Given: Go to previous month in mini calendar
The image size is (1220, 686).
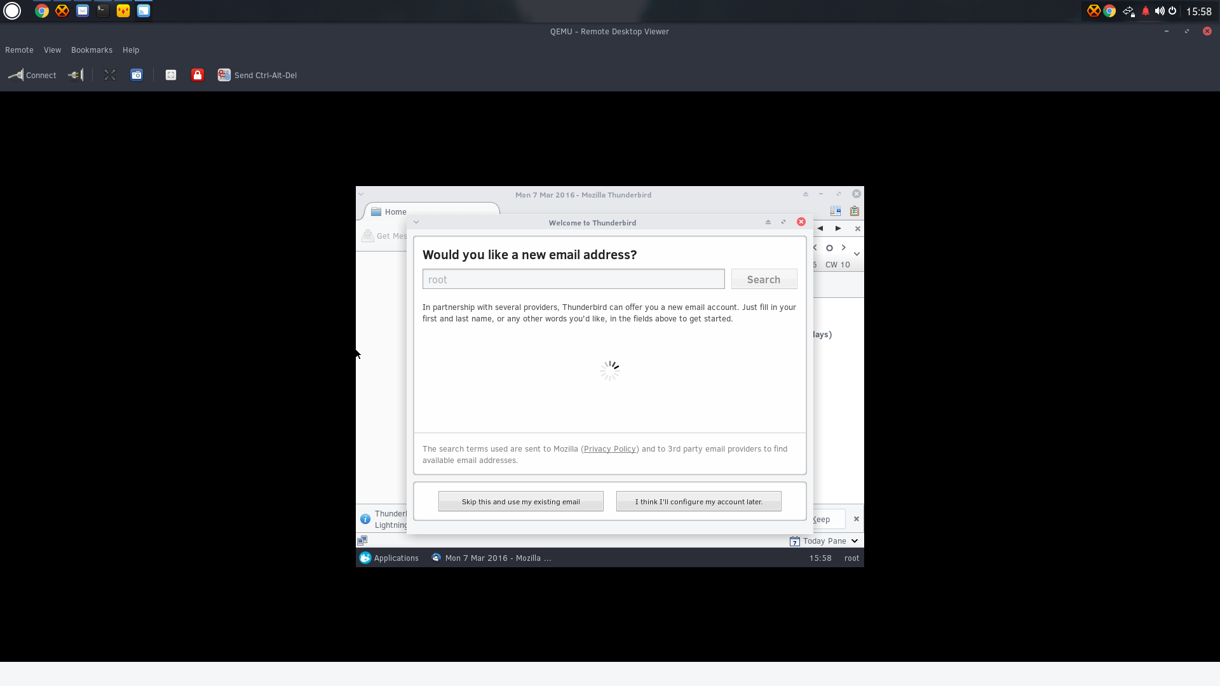Looking at the screenshot, I should [815, 248].
